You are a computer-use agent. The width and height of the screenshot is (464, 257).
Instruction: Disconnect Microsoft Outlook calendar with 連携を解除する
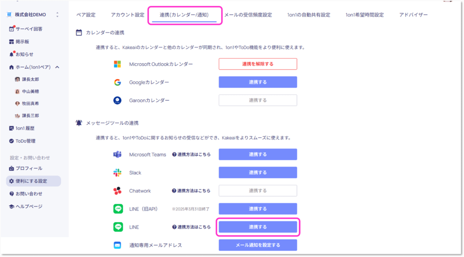tap(258, 64)
